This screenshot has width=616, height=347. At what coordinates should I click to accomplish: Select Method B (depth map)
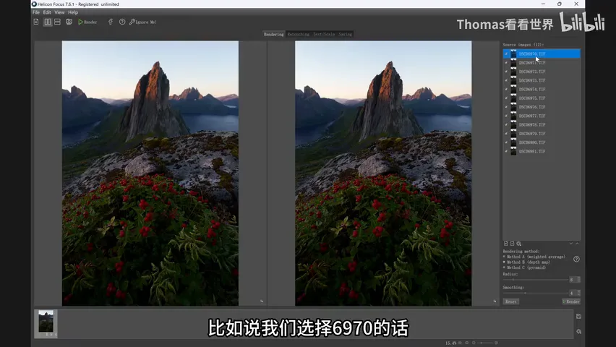[527, 262]
